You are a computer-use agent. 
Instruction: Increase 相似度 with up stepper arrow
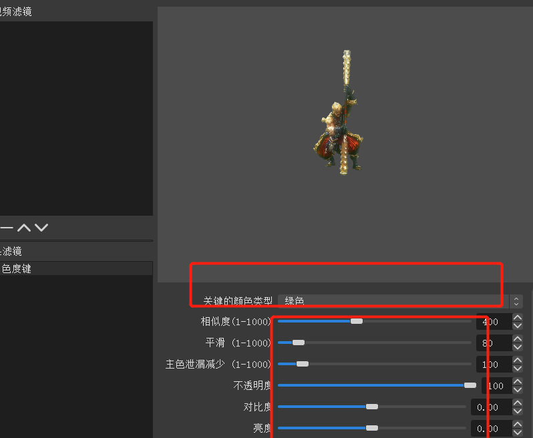click(518, 317)
